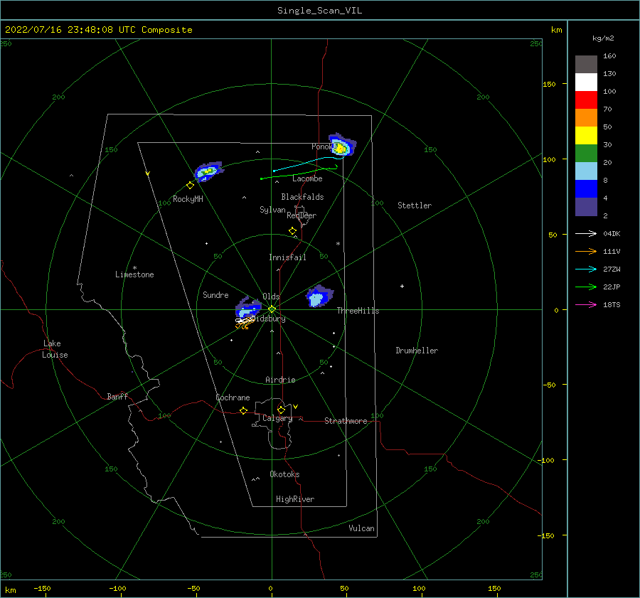Click the white and orange tracks near Didsbury

coord(245,324)
